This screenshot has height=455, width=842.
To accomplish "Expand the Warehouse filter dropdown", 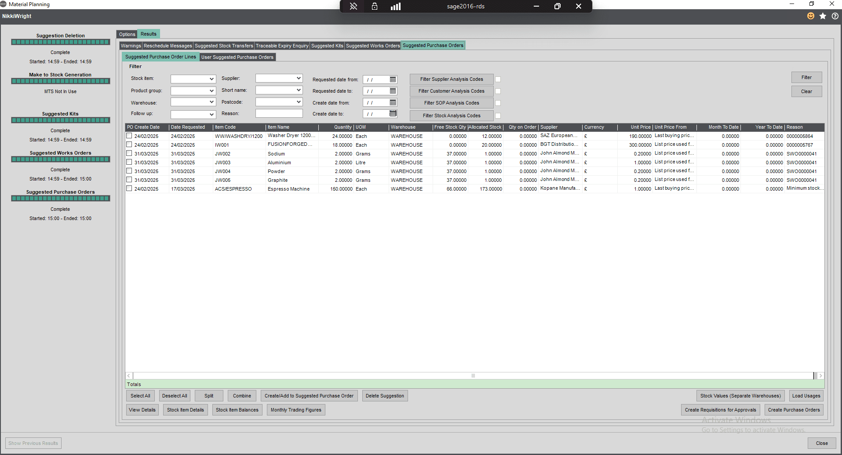I will (211, 102).
